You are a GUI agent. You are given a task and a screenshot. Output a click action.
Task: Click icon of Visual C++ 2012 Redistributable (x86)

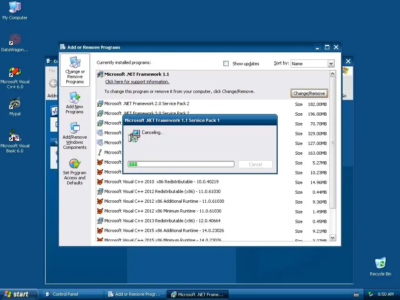tap(100, 191)
